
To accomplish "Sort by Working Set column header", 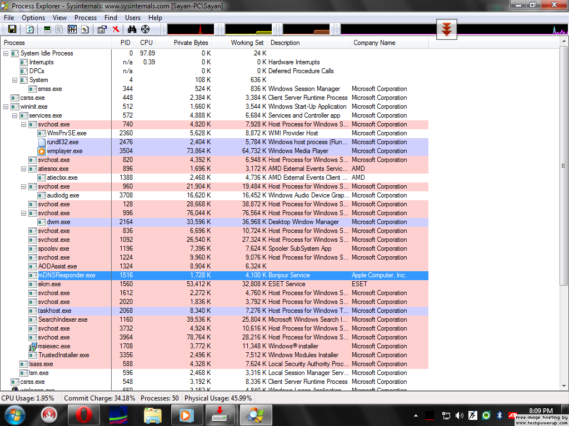I will [x=239, y=43].
